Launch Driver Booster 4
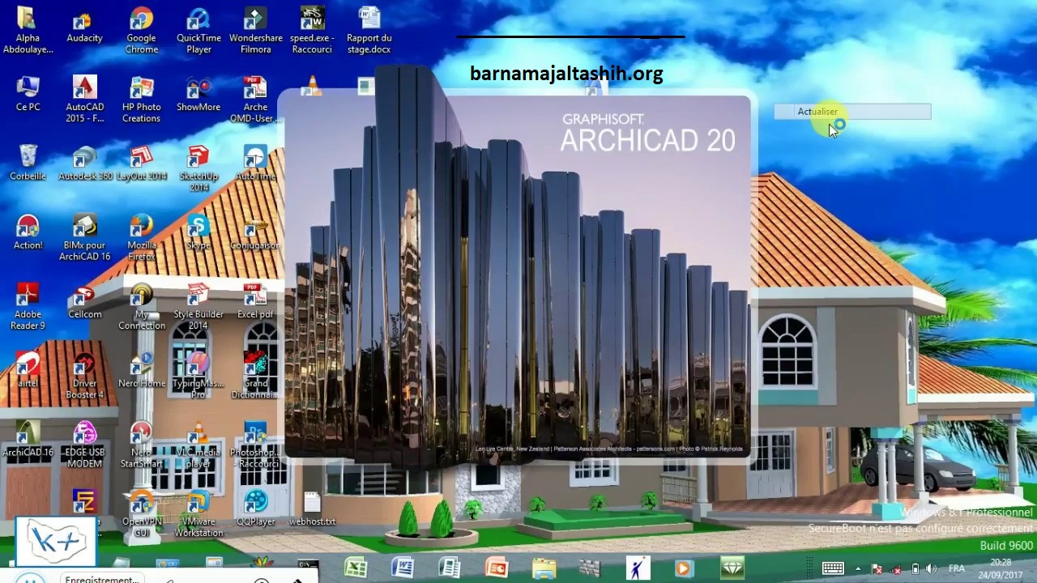The height and width of the screenshot is (583, 1037). tap(84, 375)
